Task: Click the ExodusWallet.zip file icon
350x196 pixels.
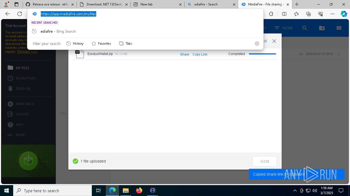Action: click(x=80, y=54)
